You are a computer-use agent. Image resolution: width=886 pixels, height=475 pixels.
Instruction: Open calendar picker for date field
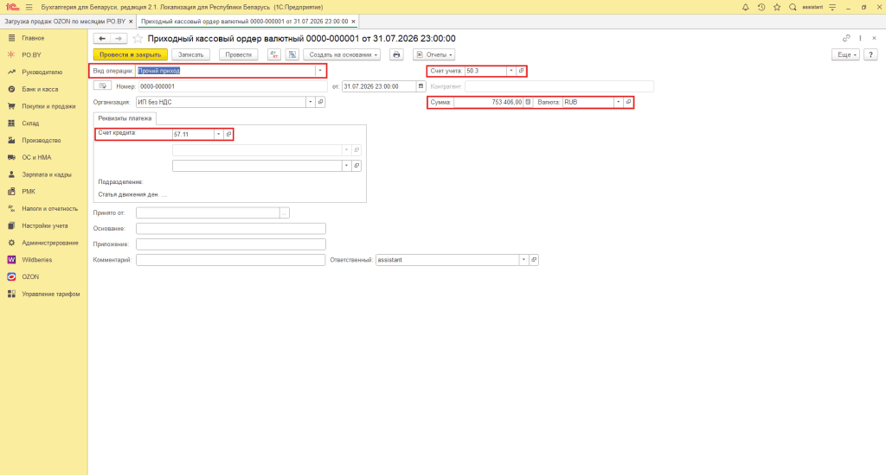[421, 86]
